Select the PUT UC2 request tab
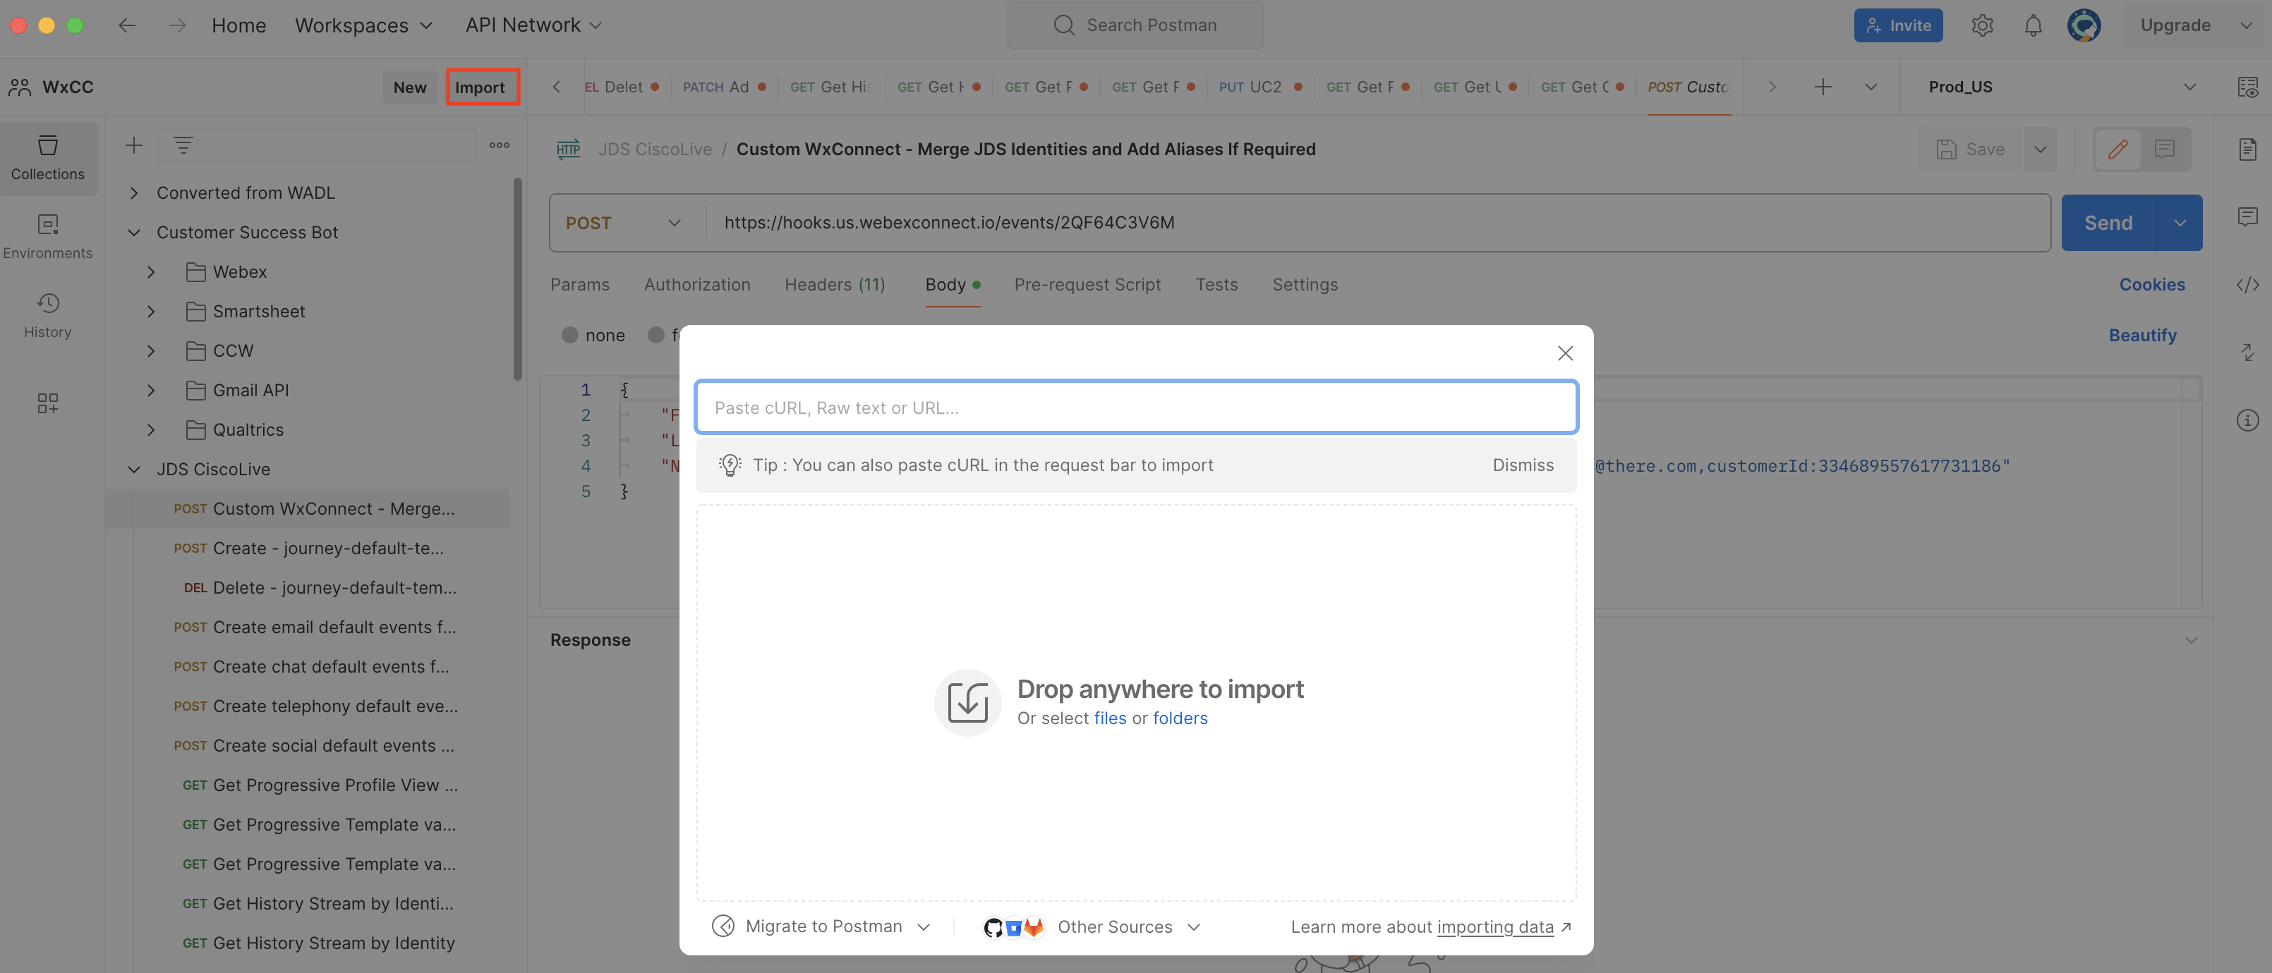 coord(1260,86)
